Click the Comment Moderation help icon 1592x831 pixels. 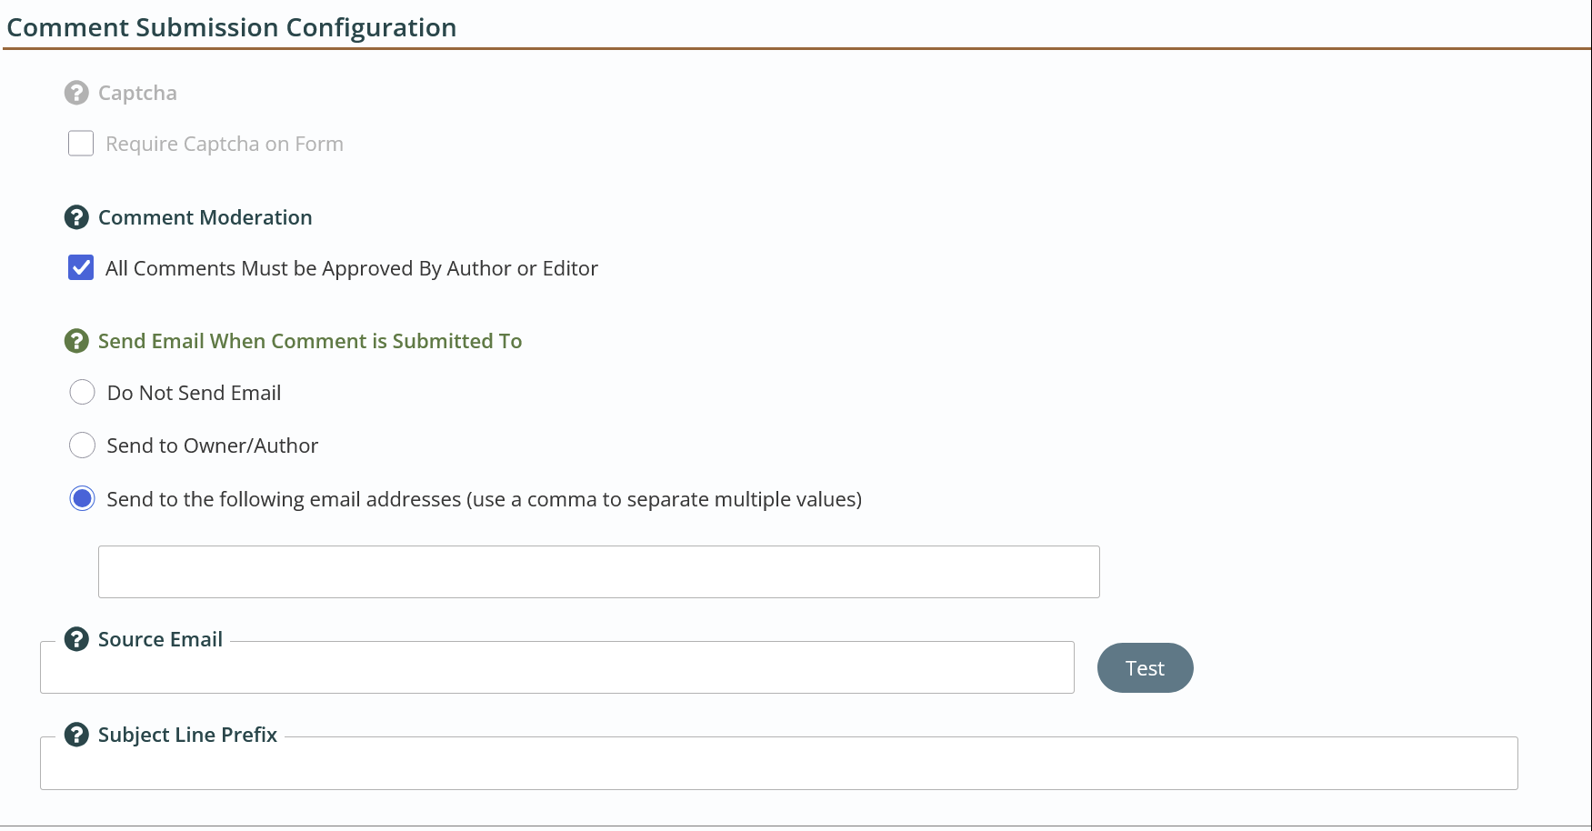point(76,217)
